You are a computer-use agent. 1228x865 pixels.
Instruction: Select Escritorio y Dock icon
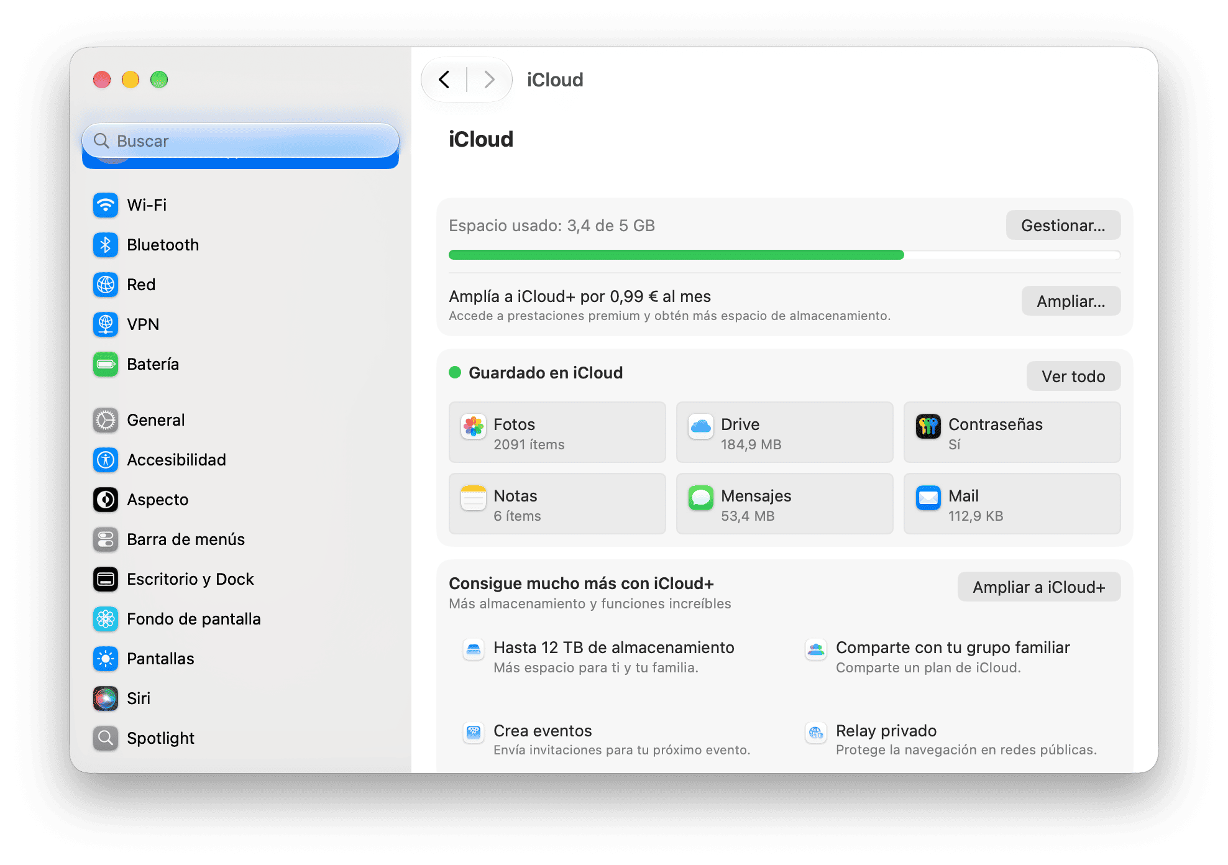coord(106,579)
